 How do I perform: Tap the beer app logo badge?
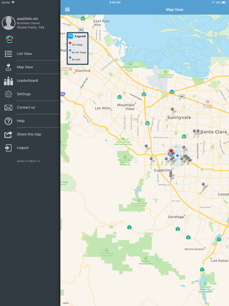click(10, 39)
